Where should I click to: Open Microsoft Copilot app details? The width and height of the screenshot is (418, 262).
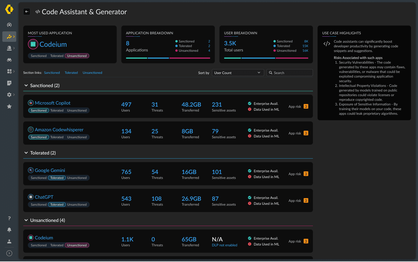click(x=53, y=103)
